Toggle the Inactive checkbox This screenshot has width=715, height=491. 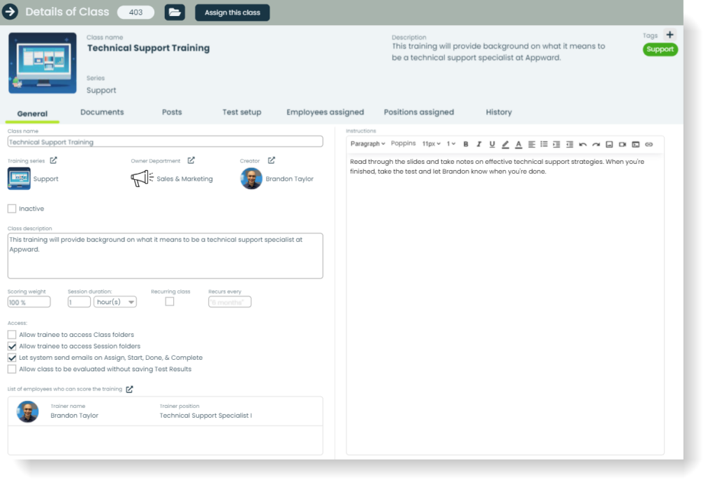12,209
